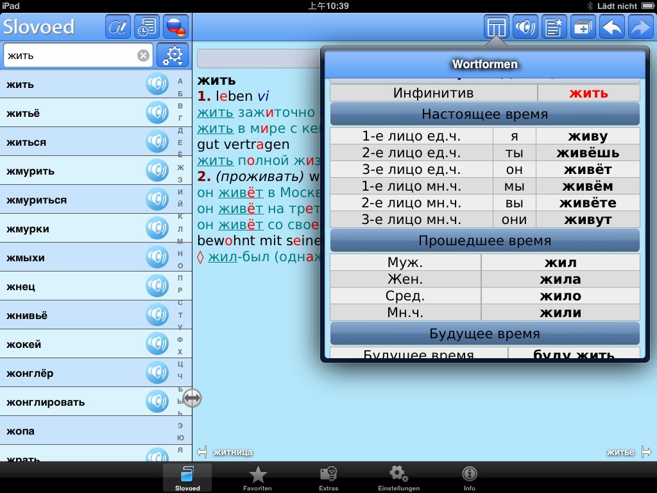
Task: Play audio for жмуриться
Action: pos(157,200)
